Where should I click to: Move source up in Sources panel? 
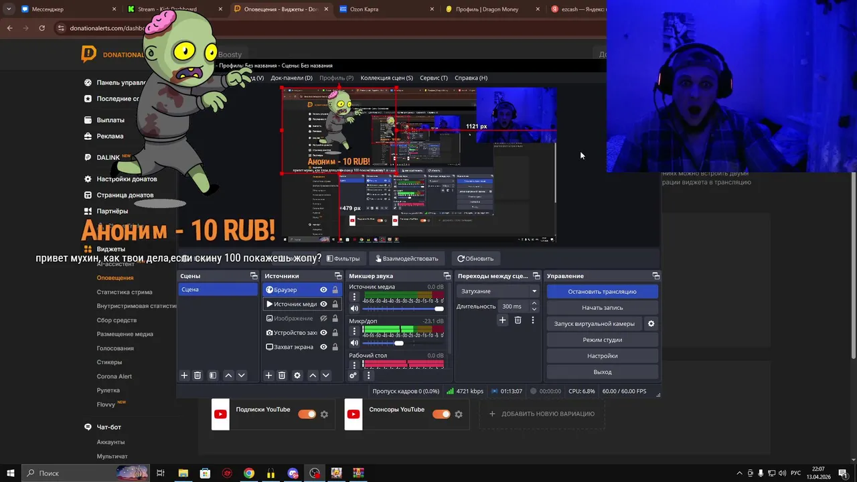click(x=313, y=376)
